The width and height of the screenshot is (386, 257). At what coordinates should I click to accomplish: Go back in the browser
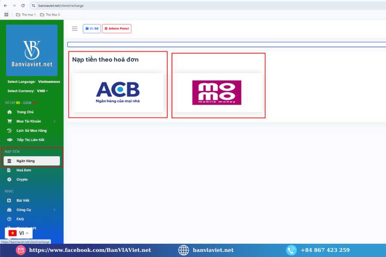[x=6, y=6]
